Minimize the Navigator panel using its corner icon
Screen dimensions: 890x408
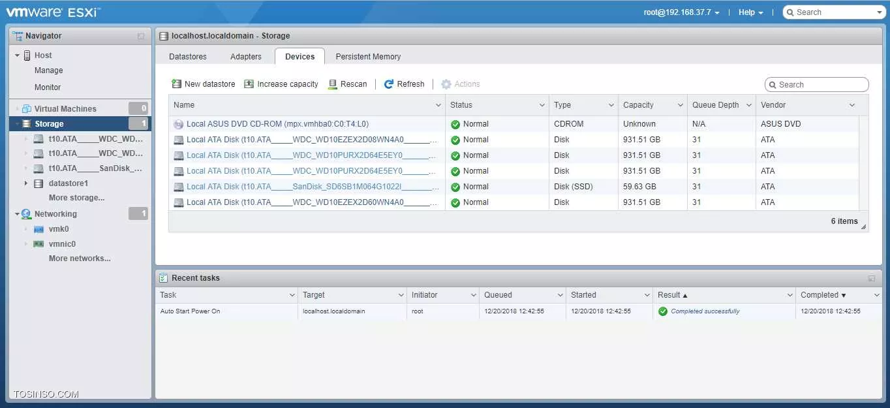pyautogui.click(x=141, y=37)
